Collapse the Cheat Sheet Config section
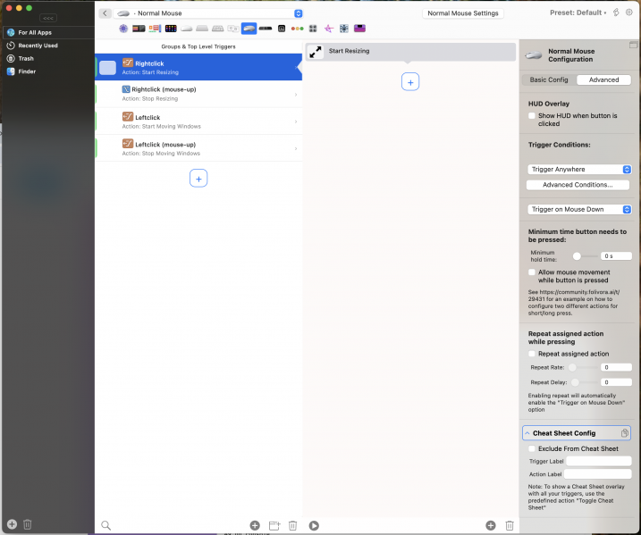 tap(527, 433)
